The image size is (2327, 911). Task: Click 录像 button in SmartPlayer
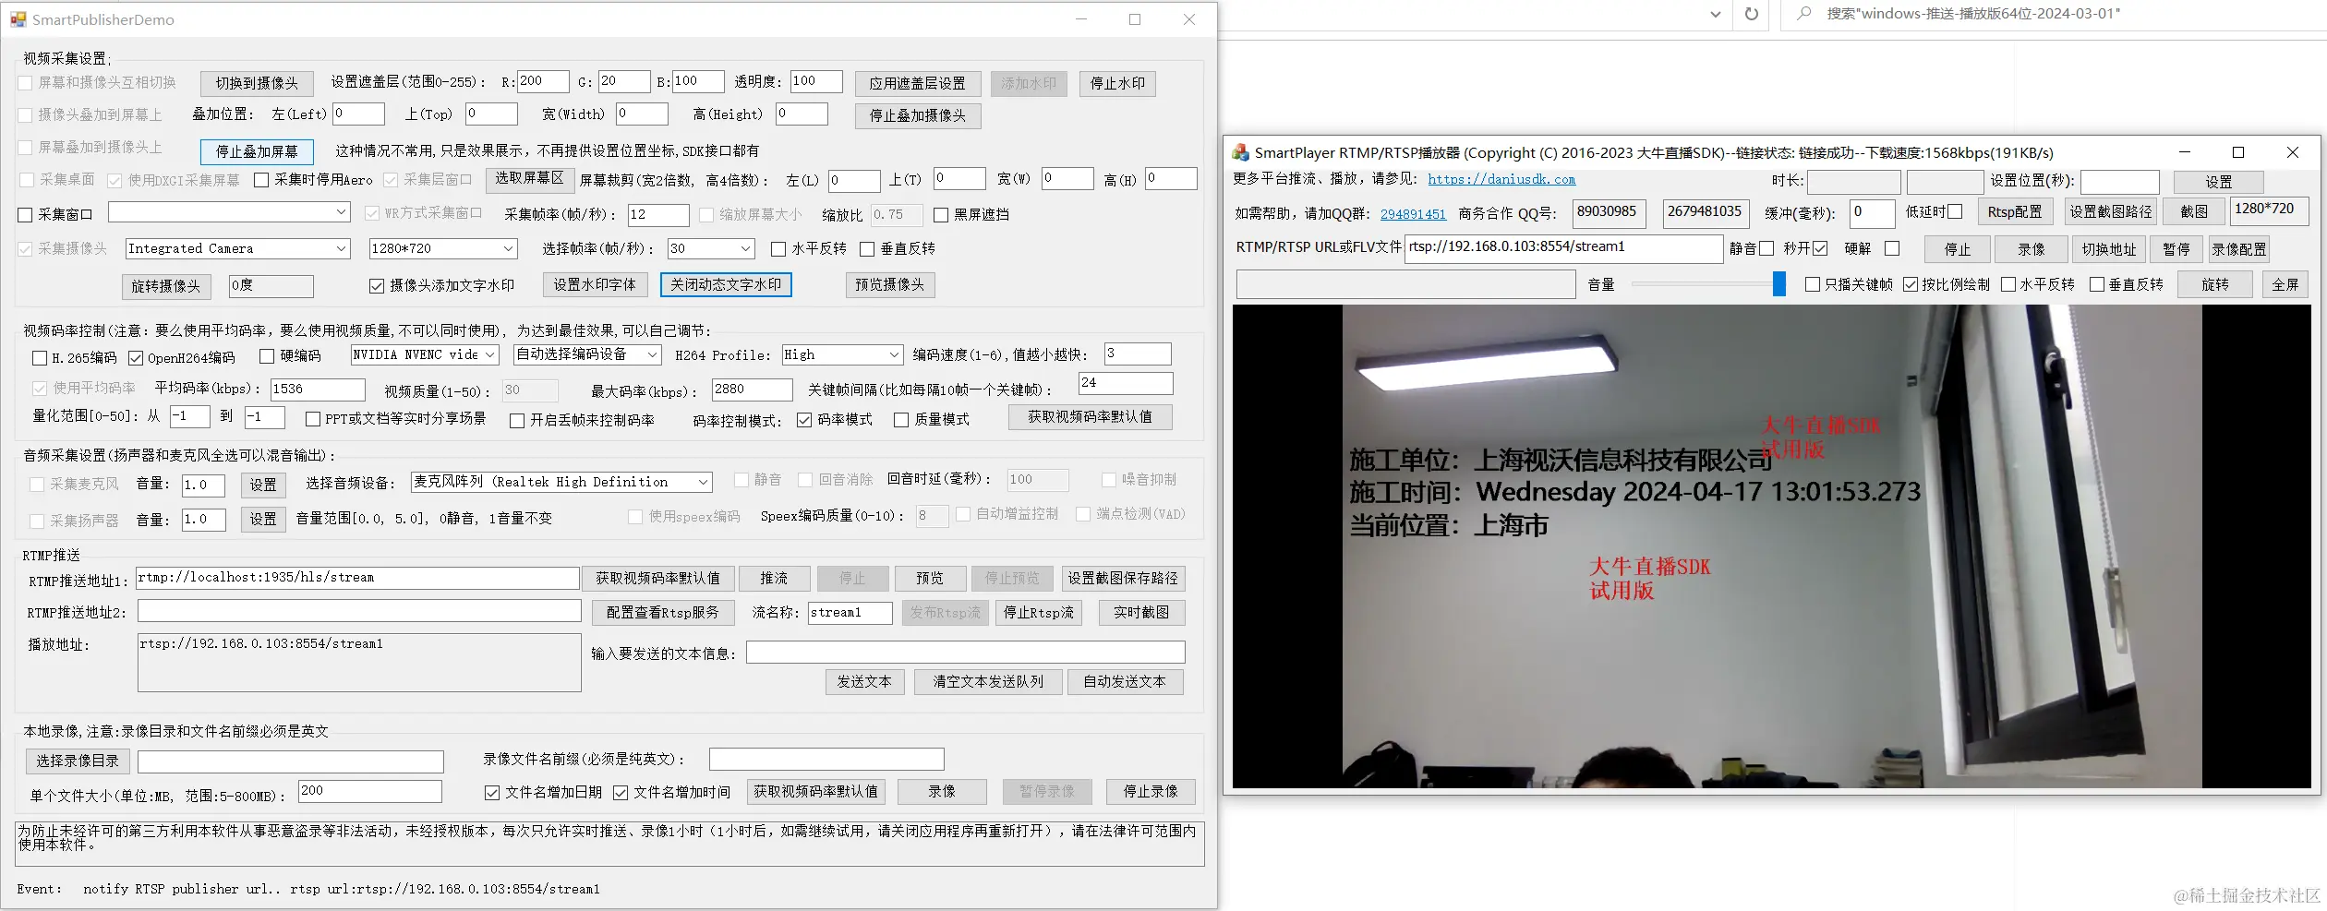coord(2031,249)
